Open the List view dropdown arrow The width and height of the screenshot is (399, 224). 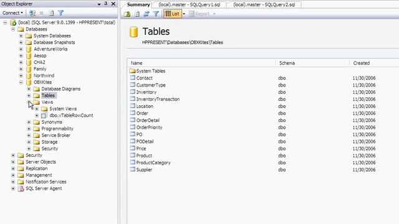184,14
